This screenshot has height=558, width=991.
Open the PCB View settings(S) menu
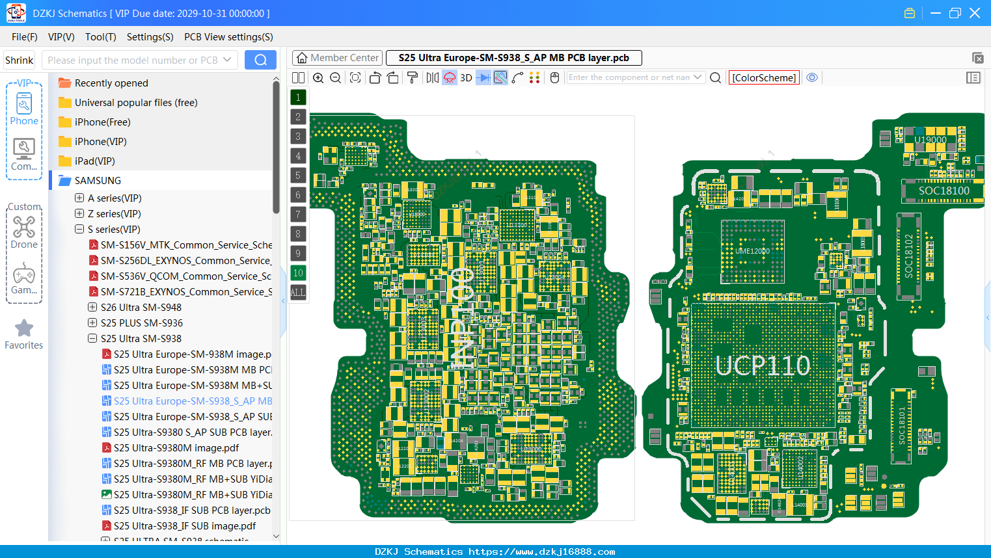tap(228, 37)
